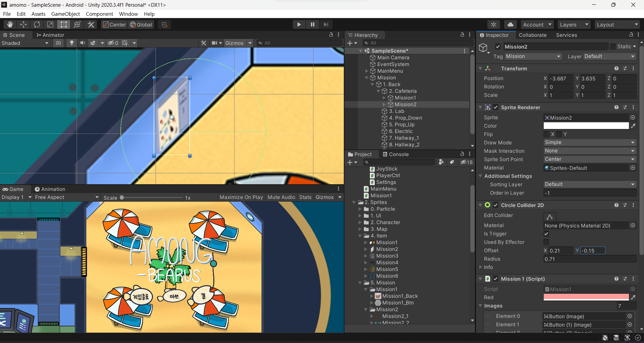The width and height of the screenshot is (644, 343).
Task: Toggle scene lighting bulb icon
Action: pyautogui.click(x=71, y=43)
